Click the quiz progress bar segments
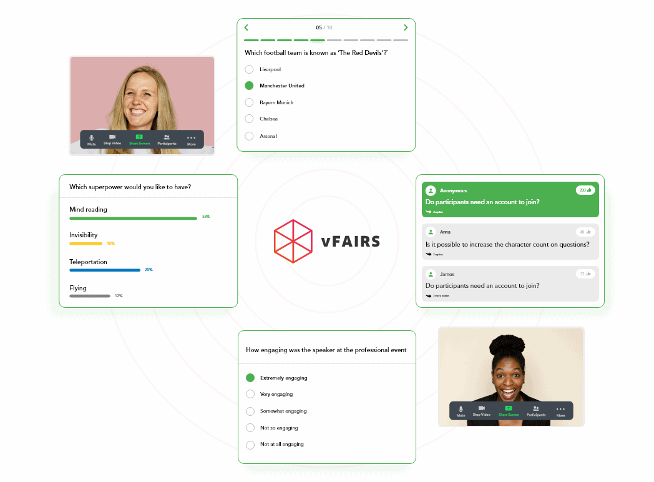The image size is (654, 482). pos(326,41)
